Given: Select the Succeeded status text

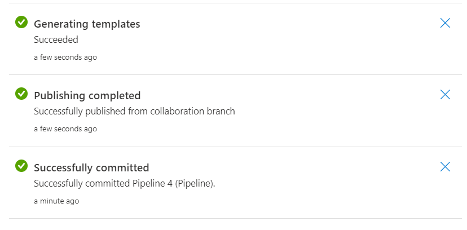Looking at the screenshot, I should 56,39.
